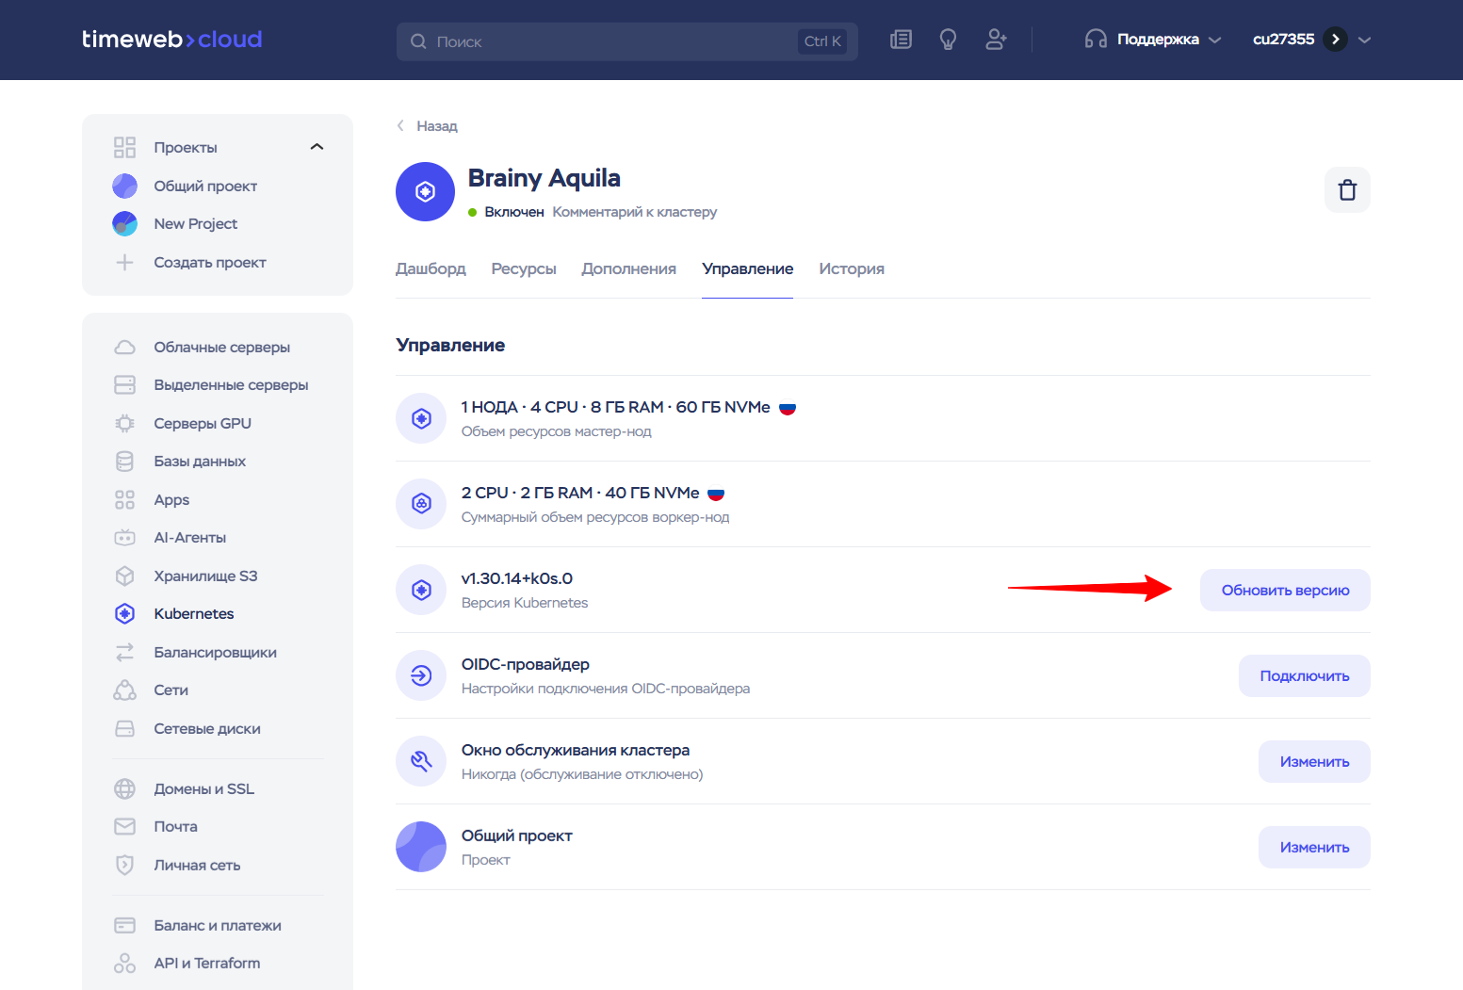Click the Kubernetes hexagon icon in sidebar
The width and height of the screenshot is (1463, 990).
click(124, 614)
